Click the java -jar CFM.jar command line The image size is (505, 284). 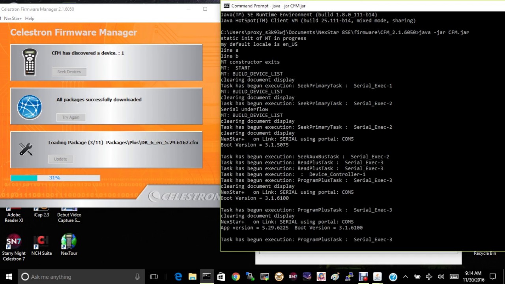[345, 32]
